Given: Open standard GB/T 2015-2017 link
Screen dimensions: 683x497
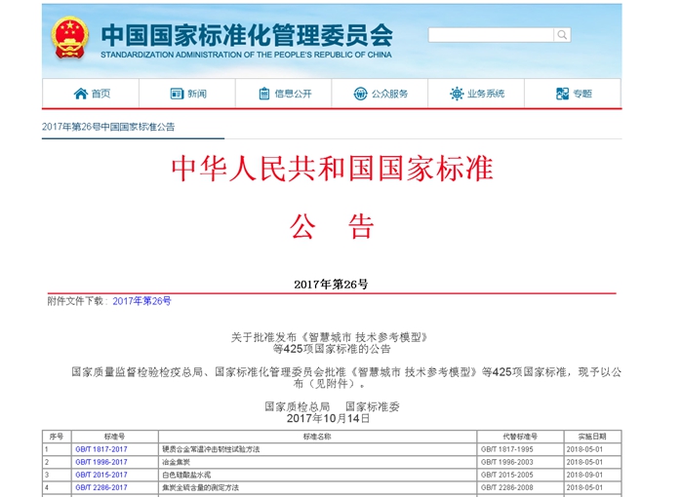Looking at the screenshot, I should click(x=100, y=475).
